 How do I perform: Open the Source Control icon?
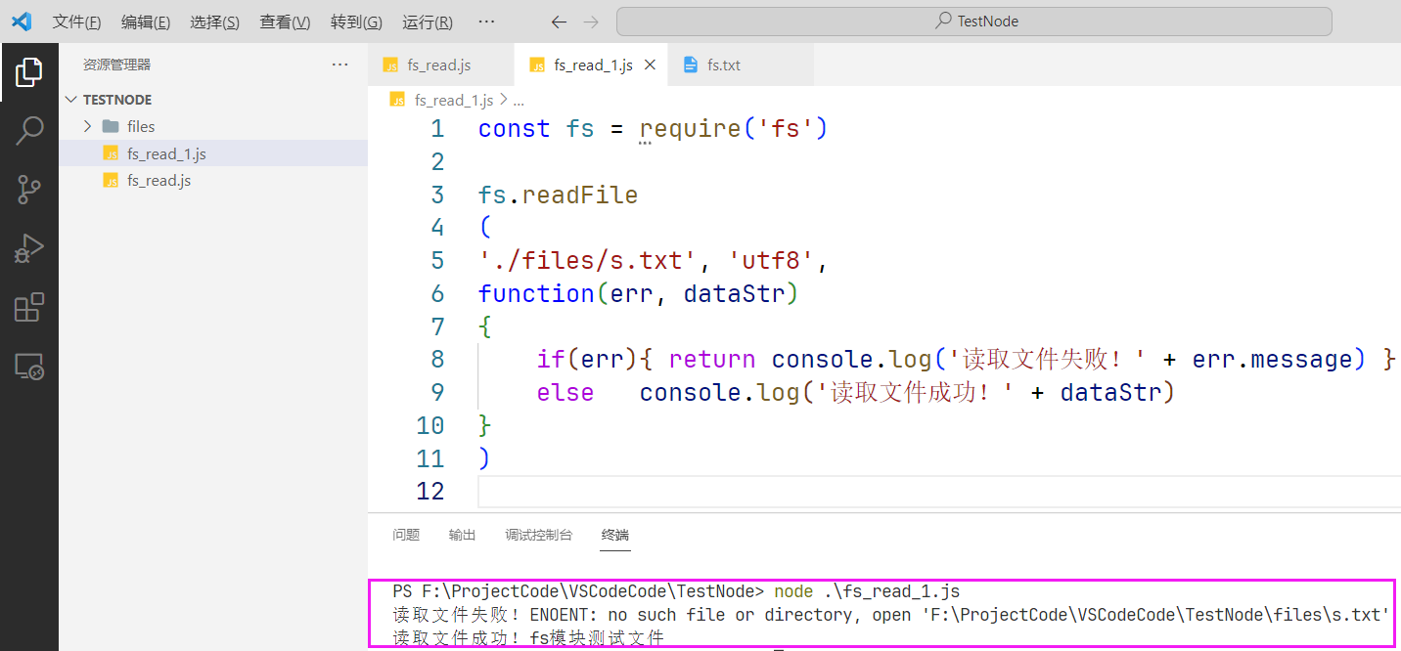click(x=28, y=189)
